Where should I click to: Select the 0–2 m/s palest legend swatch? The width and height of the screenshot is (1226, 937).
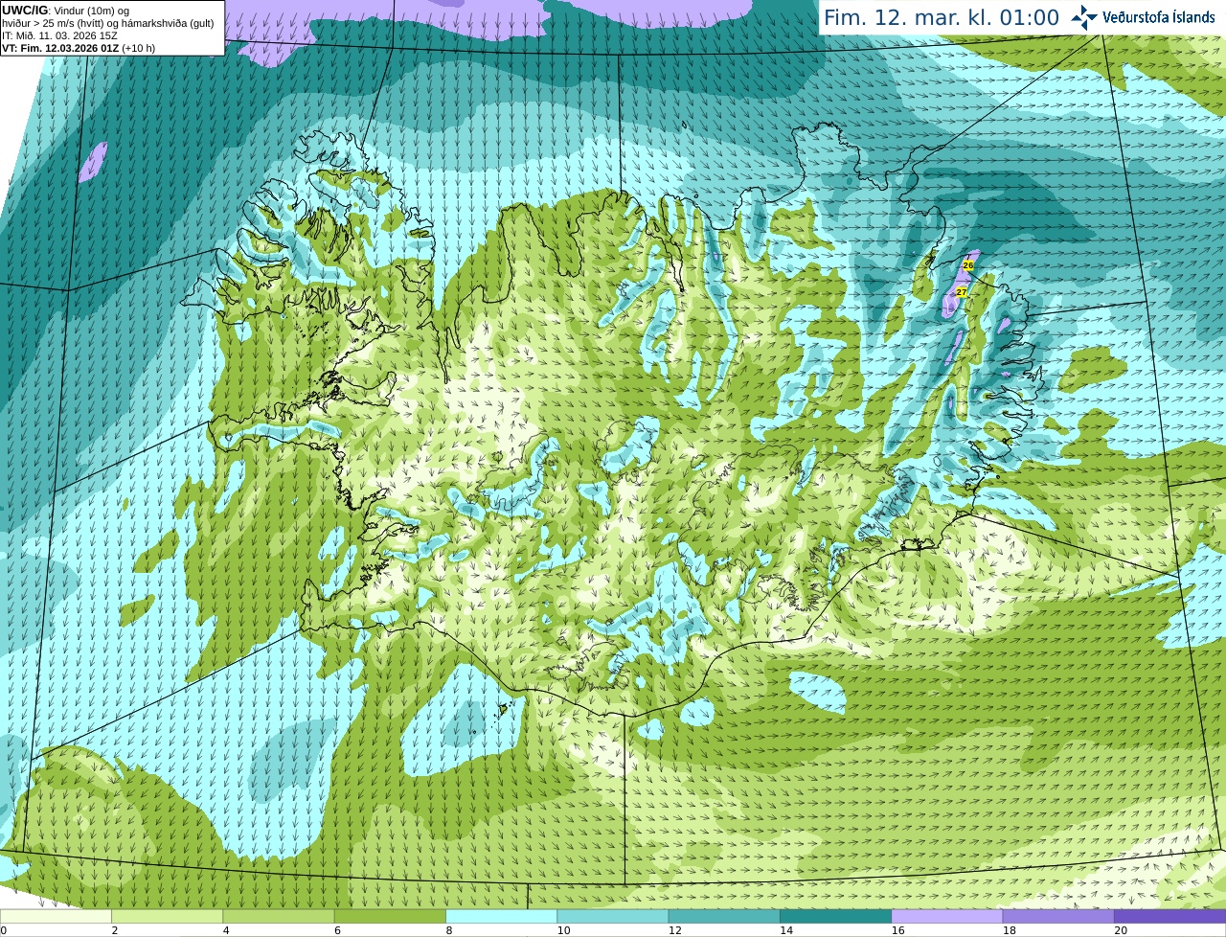56,917
